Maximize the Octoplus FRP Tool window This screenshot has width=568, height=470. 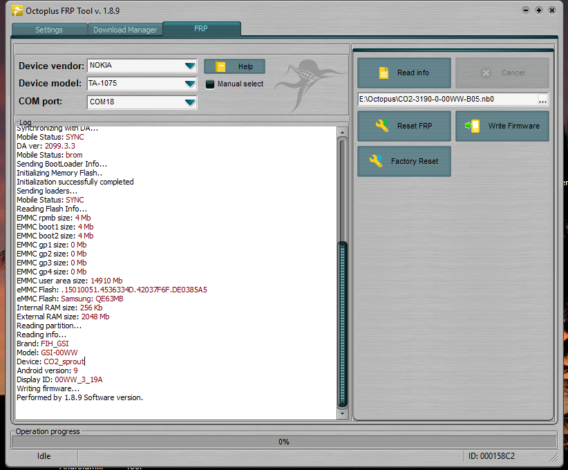click(539, 10)
